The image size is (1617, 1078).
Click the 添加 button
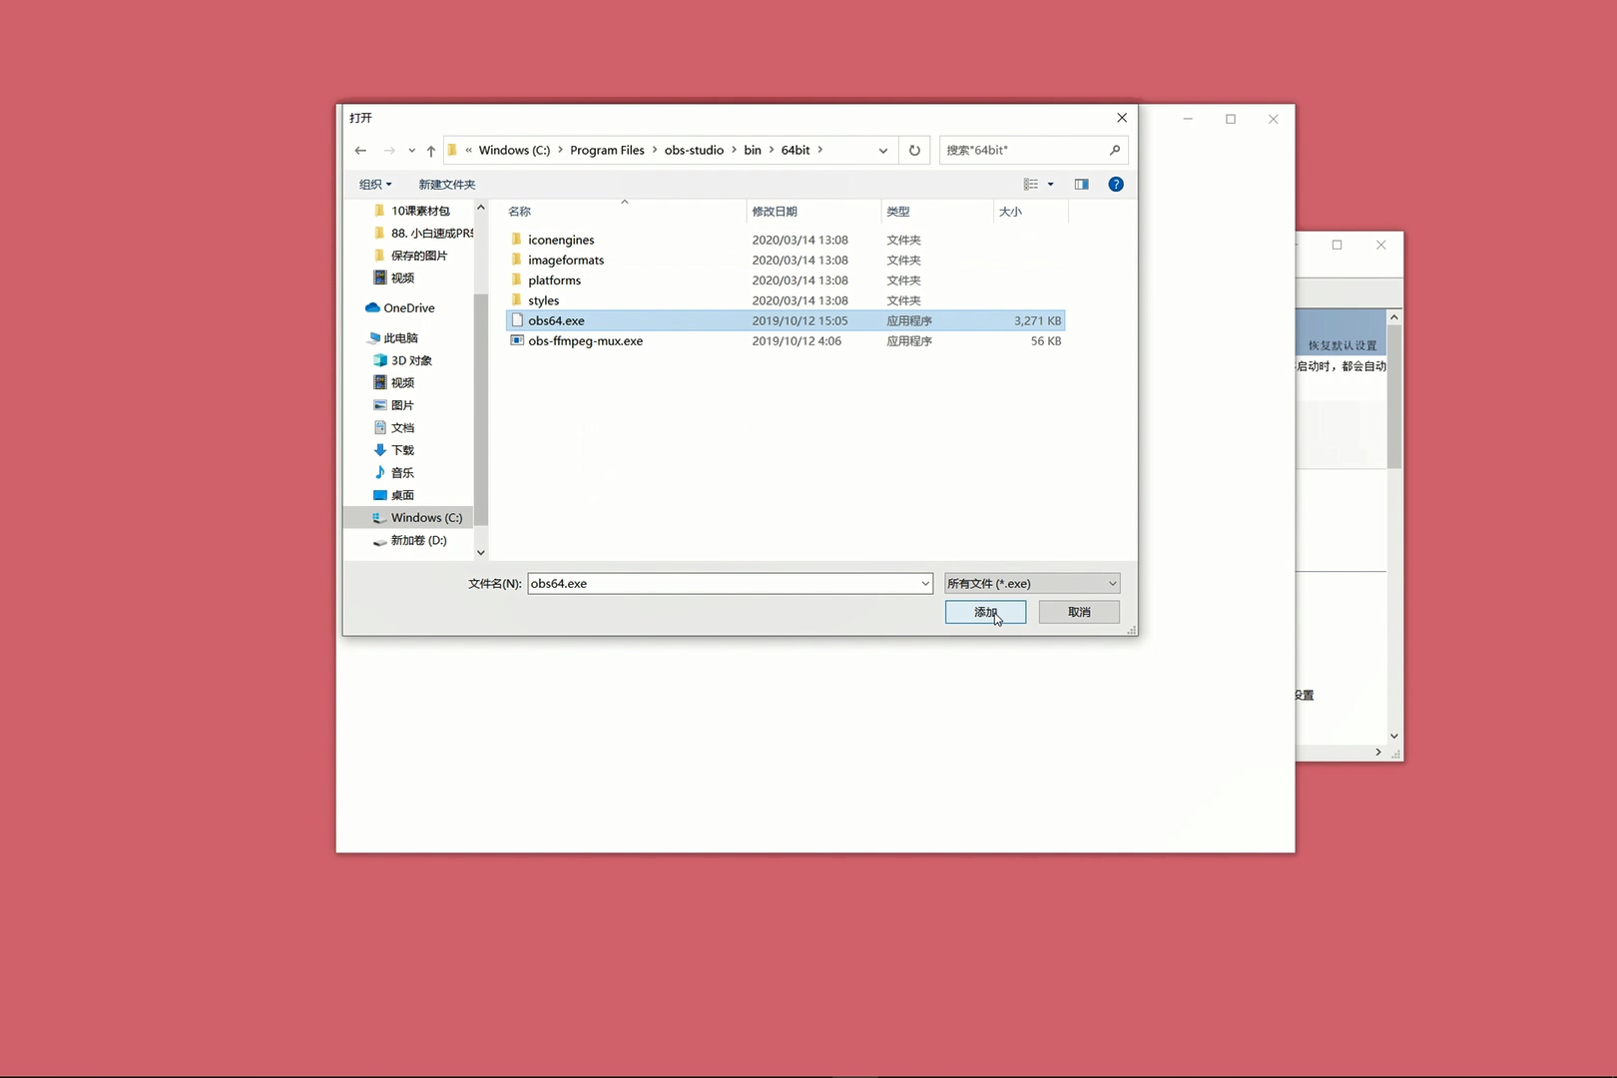coord(985,612)
